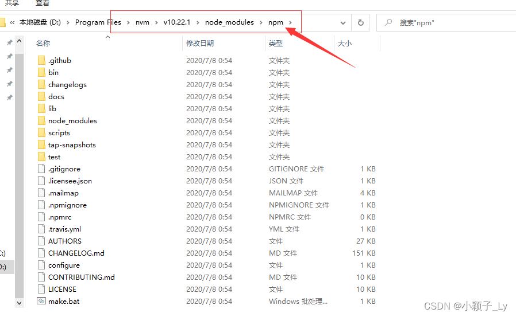Click the 搜索"npm" search field
The width and height of the screenshot is (516, 317).
click(x=446, y=23)
